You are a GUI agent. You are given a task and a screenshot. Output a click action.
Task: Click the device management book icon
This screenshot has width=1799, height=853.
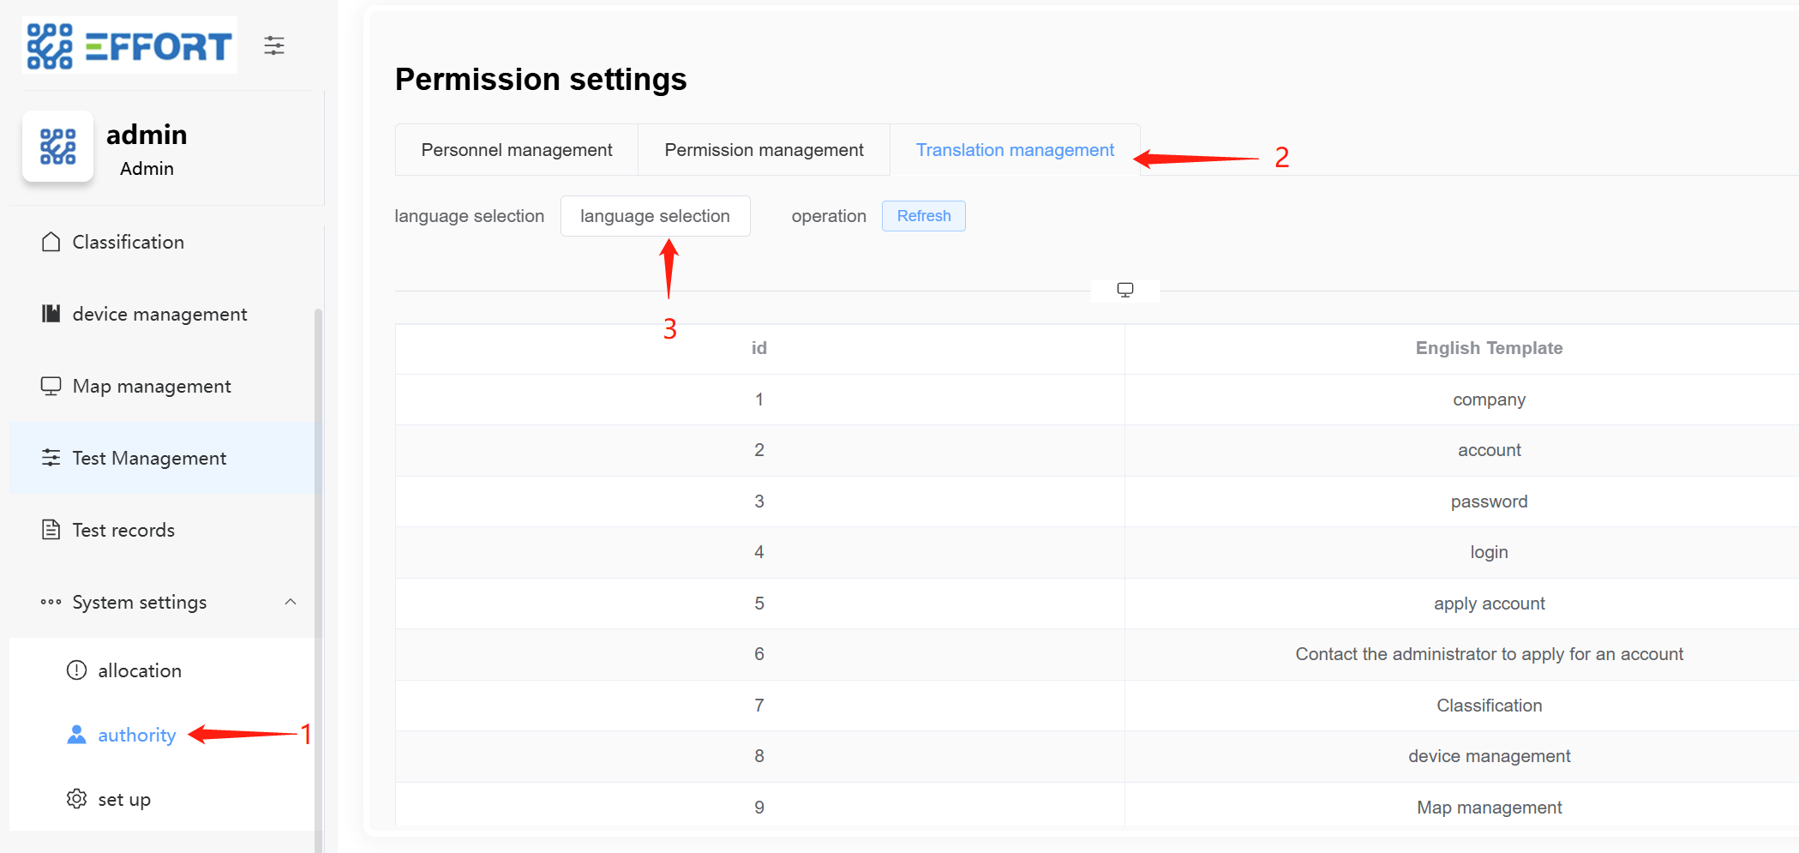pos(51,314)
